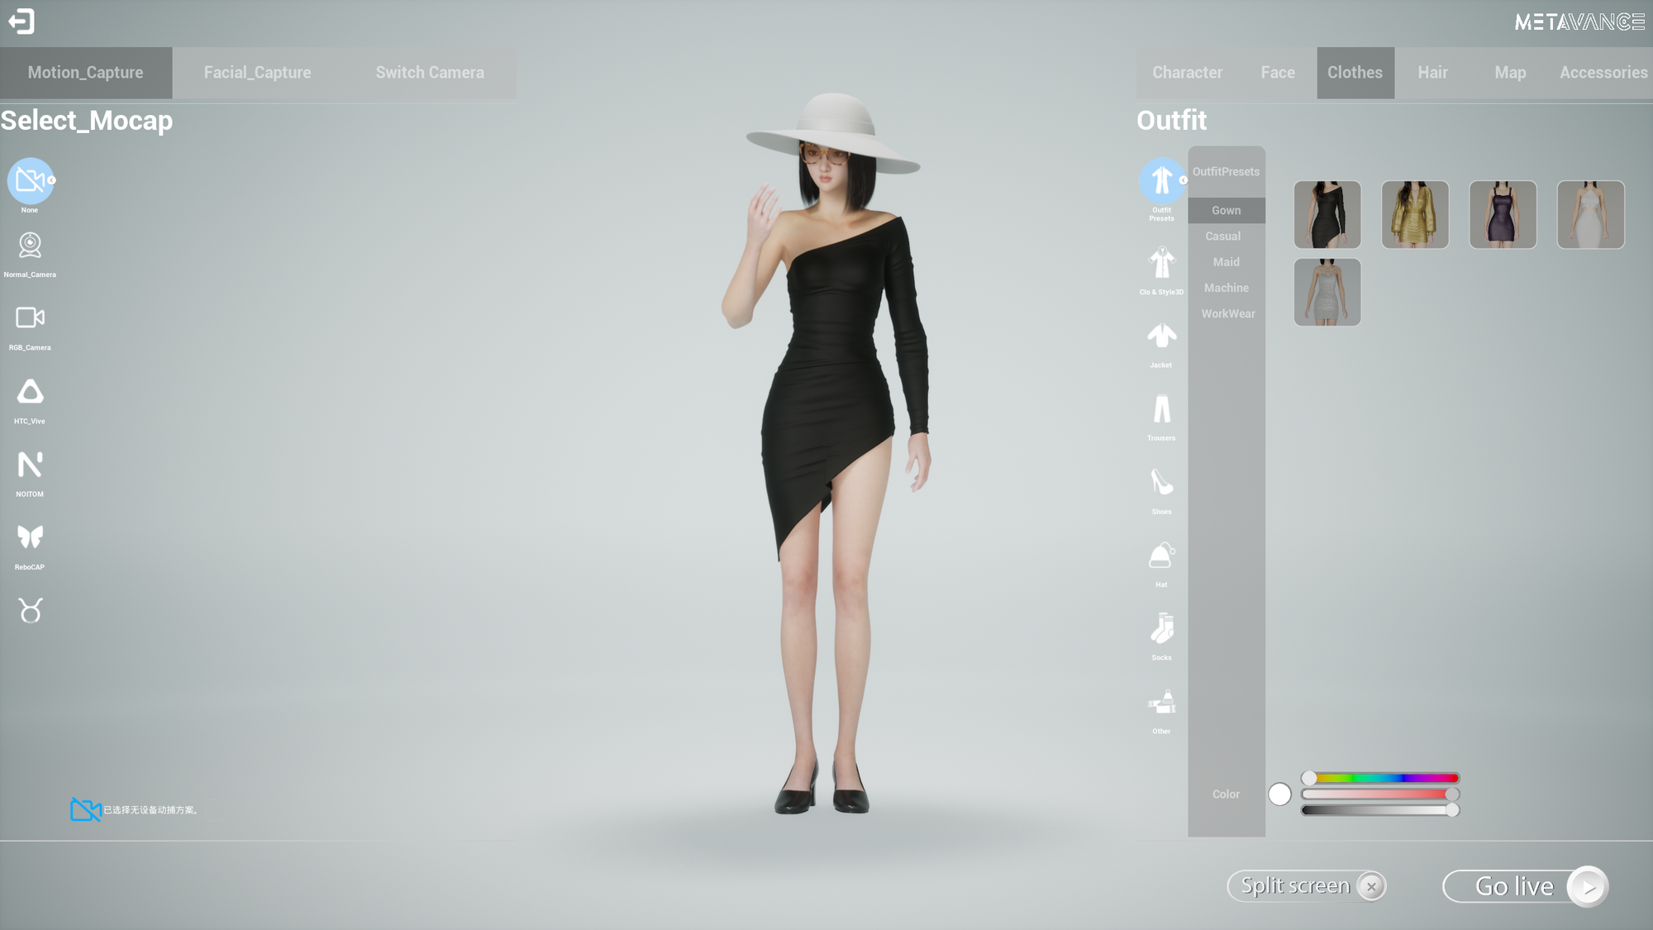1653x930 pixels.
Task: Open the Jacket clothing category
Action: click(1161, 337)
